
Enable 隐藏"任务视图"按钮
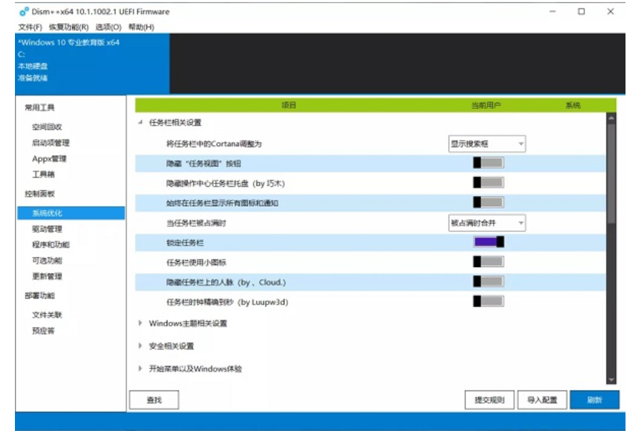[x=488, y=163]
